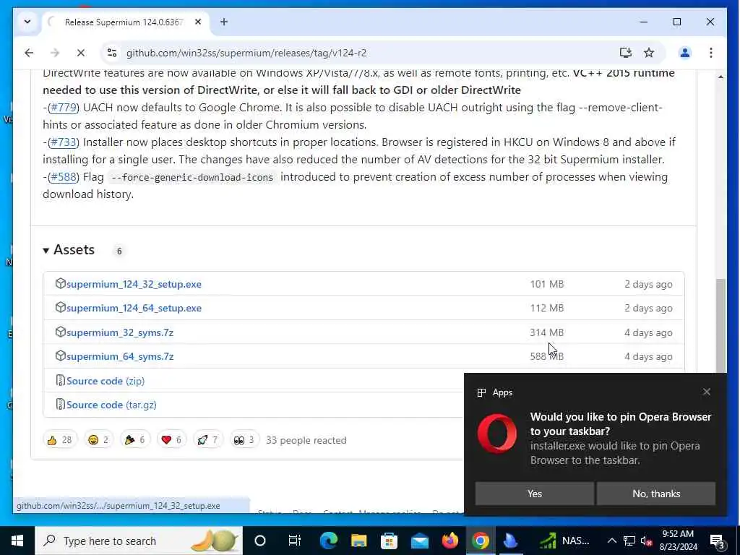The height and width of the screenshot is (555, 740).
Task: Open the tab search dropdown
Action: coord(27,22)
